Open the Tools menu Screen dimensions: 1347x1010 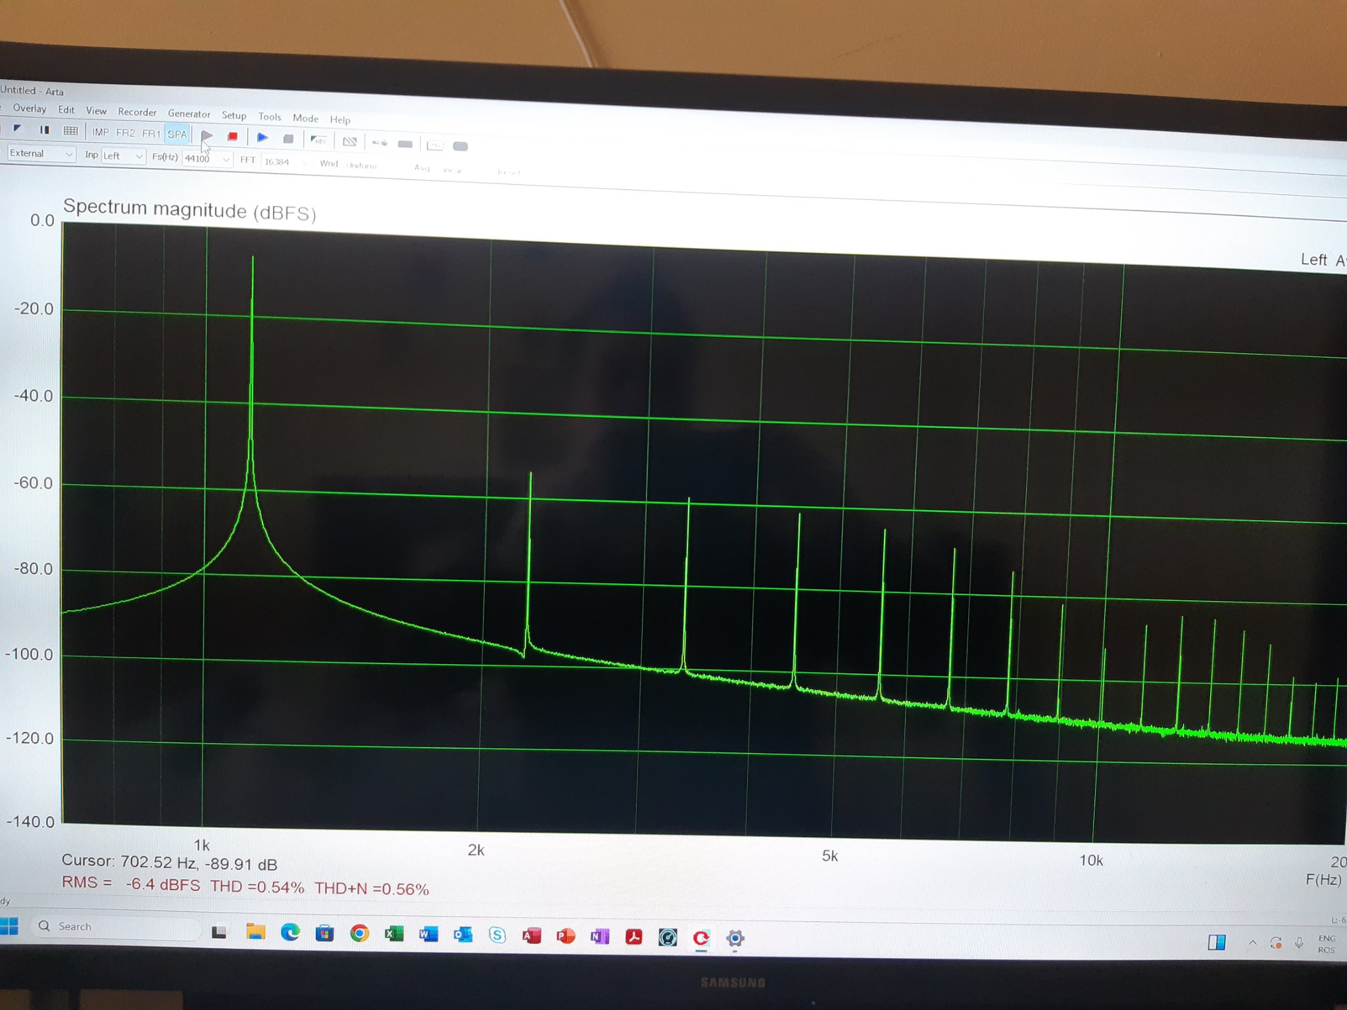(x=270, y=117)
